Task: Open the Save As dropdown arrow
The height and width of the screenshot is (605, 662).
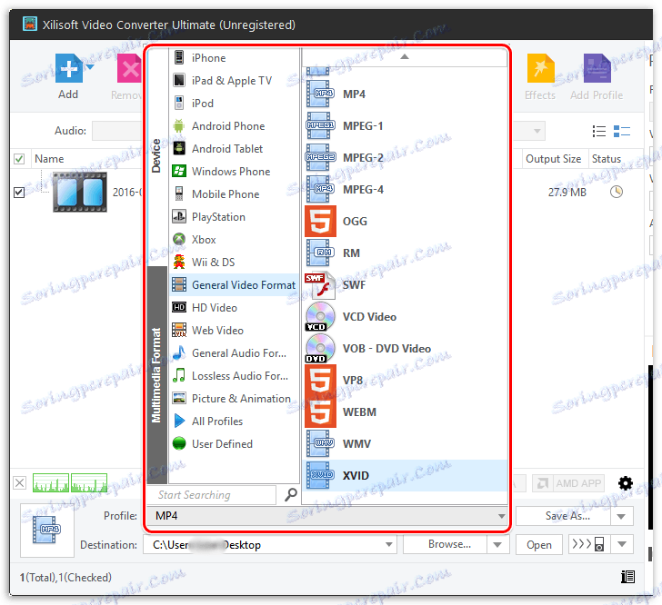Action: tap(621, 516)
